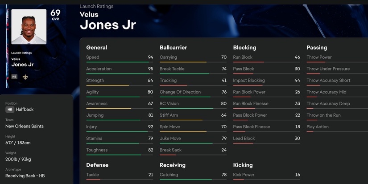Open the Kicking ratings section heading
This screenshot has height=184, width=368.
243,165
